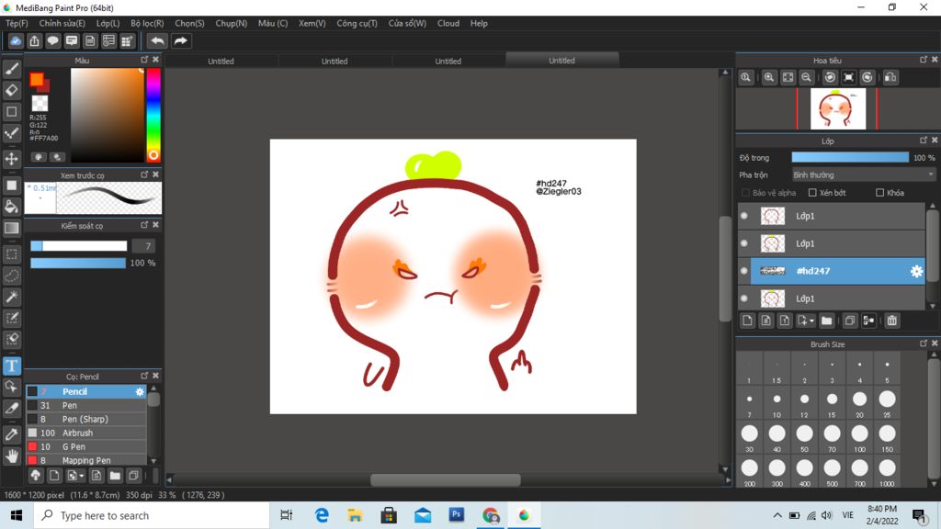
Task: Select the G Pen brush
Action: (x=86, y=447)
